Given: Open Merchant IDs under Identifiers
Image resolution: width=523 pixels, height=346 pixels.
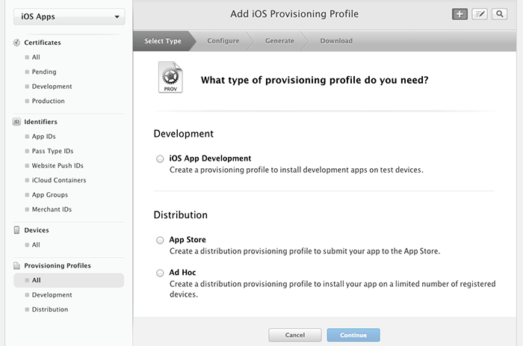Looking at the screenshot, I should 51,209.
